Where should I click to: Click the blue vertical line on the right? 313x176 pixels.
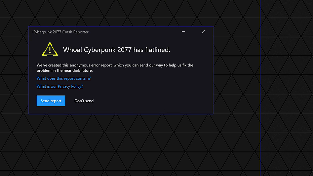coord(260,88)
